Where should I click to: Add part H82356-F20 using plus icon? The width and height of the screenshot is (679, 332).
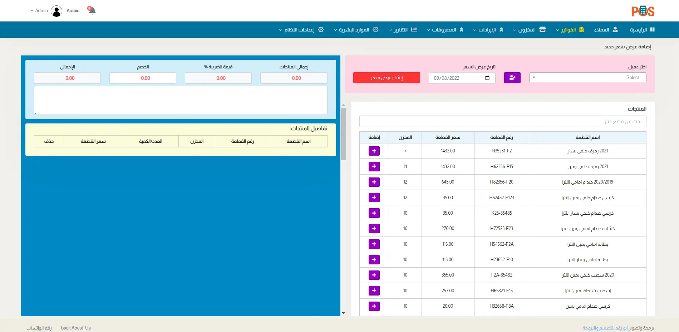click(374, 182)
